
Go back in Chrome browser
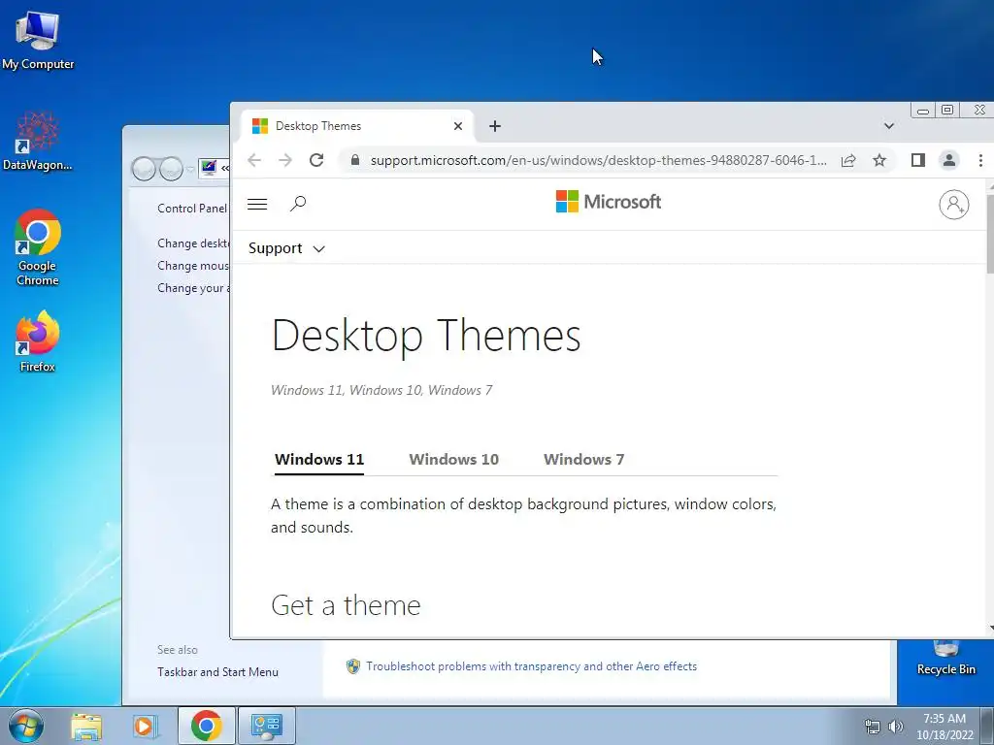pos(254,160)
